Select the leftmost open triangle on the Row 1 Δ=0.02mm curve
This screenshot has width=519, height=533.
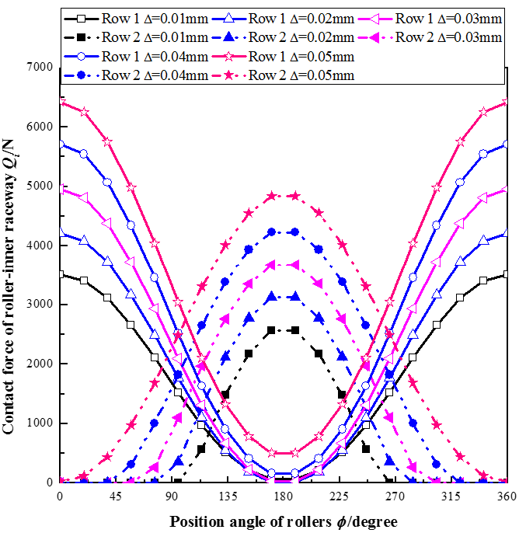pos(61,232)
